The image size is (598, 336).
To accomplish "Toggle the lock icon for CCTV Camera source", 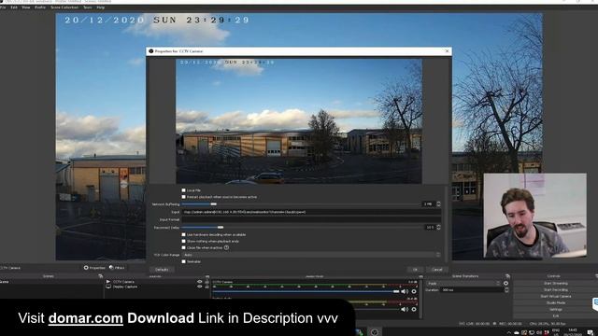I will [206, 282].
